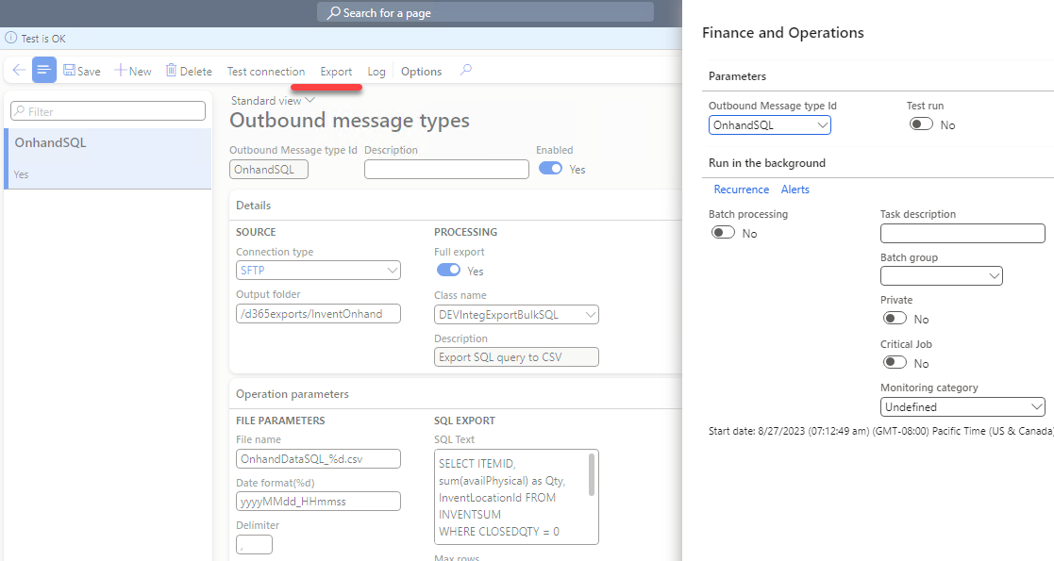Toggle the list view pane icon
The image size is (1054, 561).
tap(43, 70)
